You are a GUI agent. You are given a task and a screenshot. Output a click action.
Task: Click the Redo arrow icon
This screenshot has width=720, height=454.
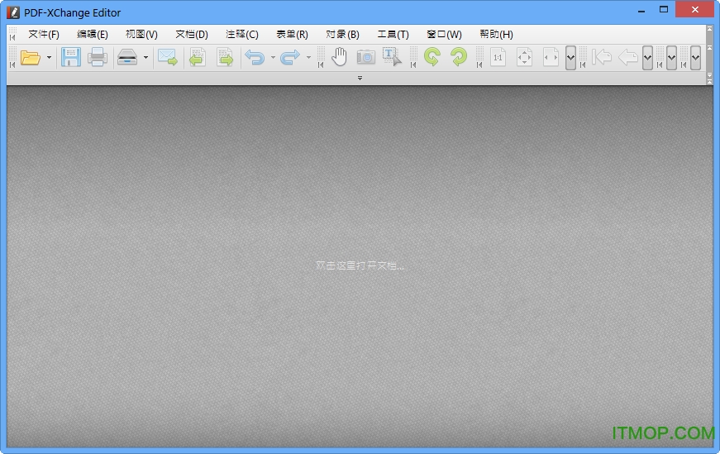click(290, 57)
